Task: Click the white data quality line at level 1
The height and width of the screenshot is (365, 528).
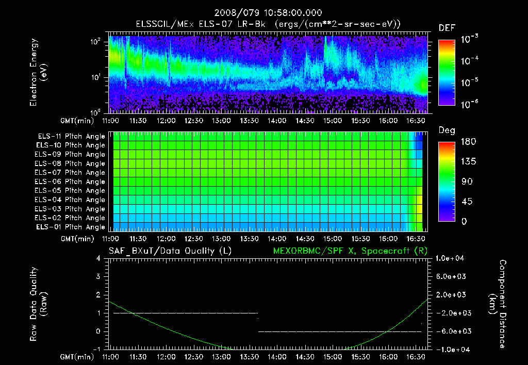Action: click(186, 313)
